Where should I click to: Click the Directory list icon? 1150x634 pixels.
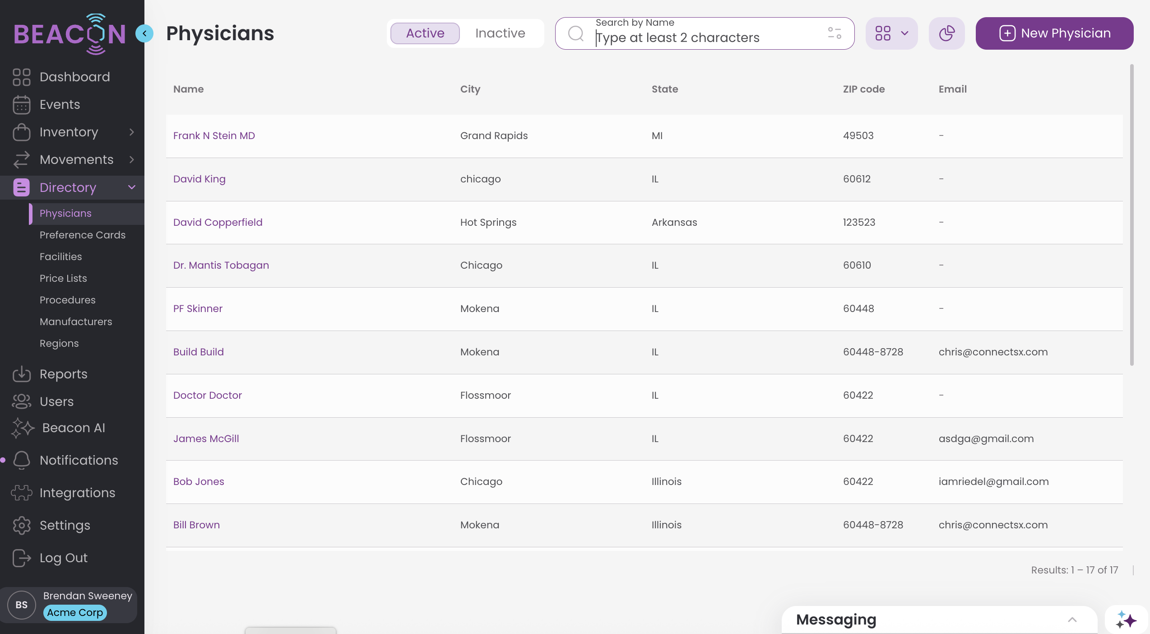[21, 187]
